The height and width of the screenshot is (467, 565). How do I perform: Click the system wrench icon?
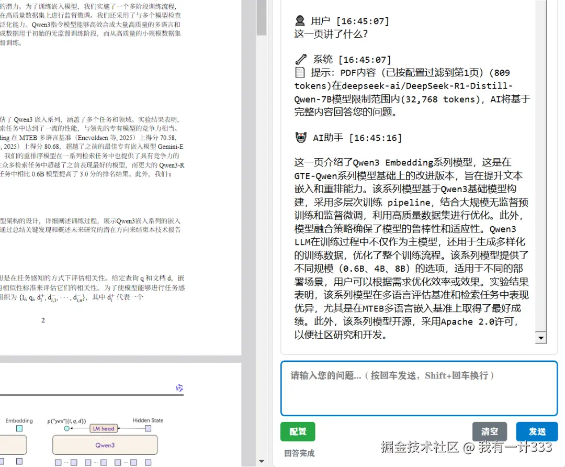[301, 59]
